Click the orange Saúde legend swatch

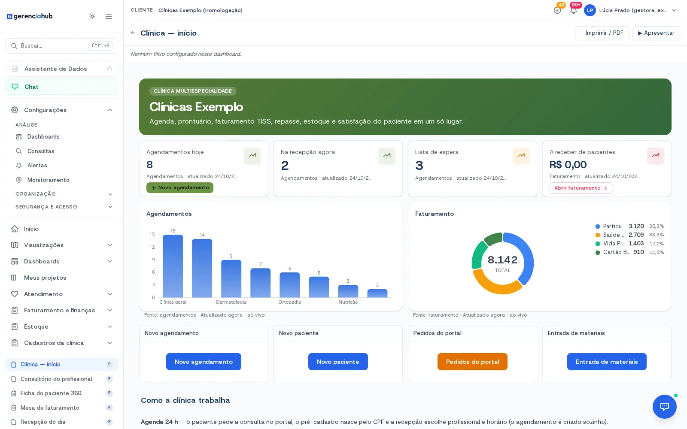click(598, 235)
